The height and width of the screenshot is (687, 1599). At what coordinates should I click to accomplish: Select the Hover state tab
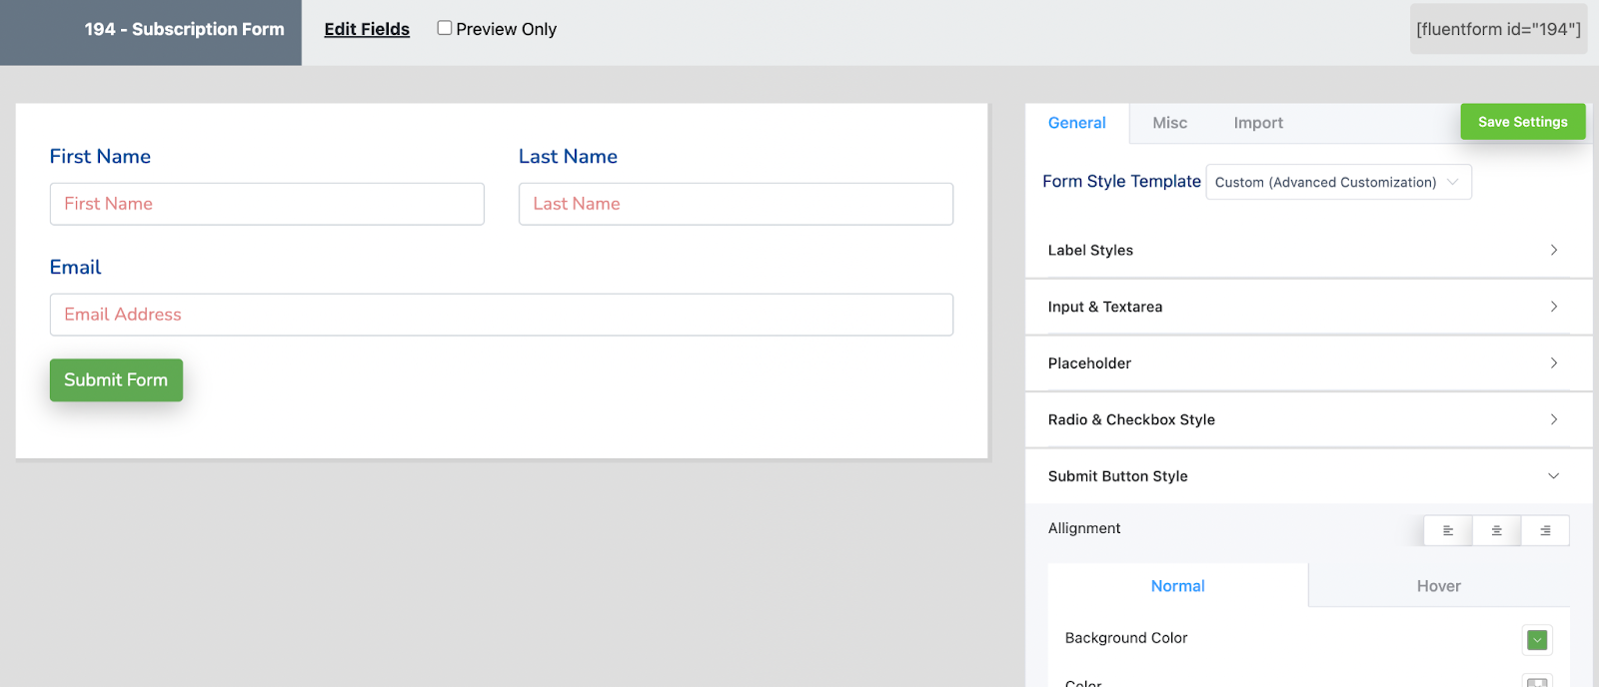pyautogui.click(x=1438, y=586)
